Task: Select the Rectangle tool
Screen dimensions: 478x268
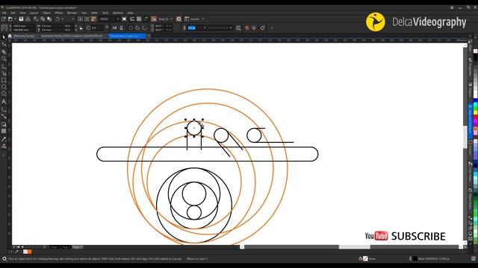Action: pos(4,80)
